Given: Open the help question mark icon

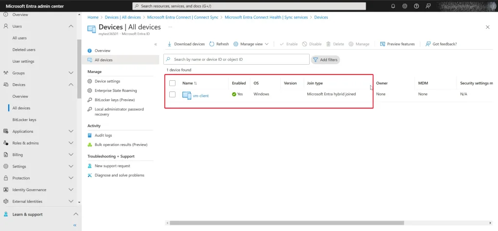Looking at the screenshot, I should point(416,6).
